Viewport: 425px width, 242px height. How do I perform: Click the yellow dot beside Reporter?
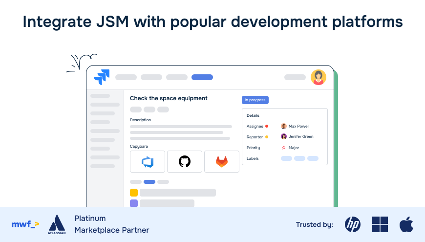267,137
